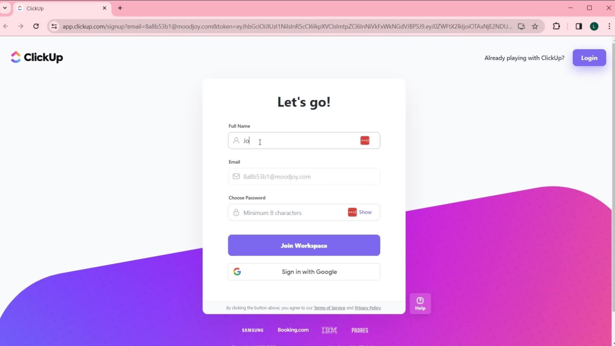Click the lock icon in password field

click(x=236, y=212)
